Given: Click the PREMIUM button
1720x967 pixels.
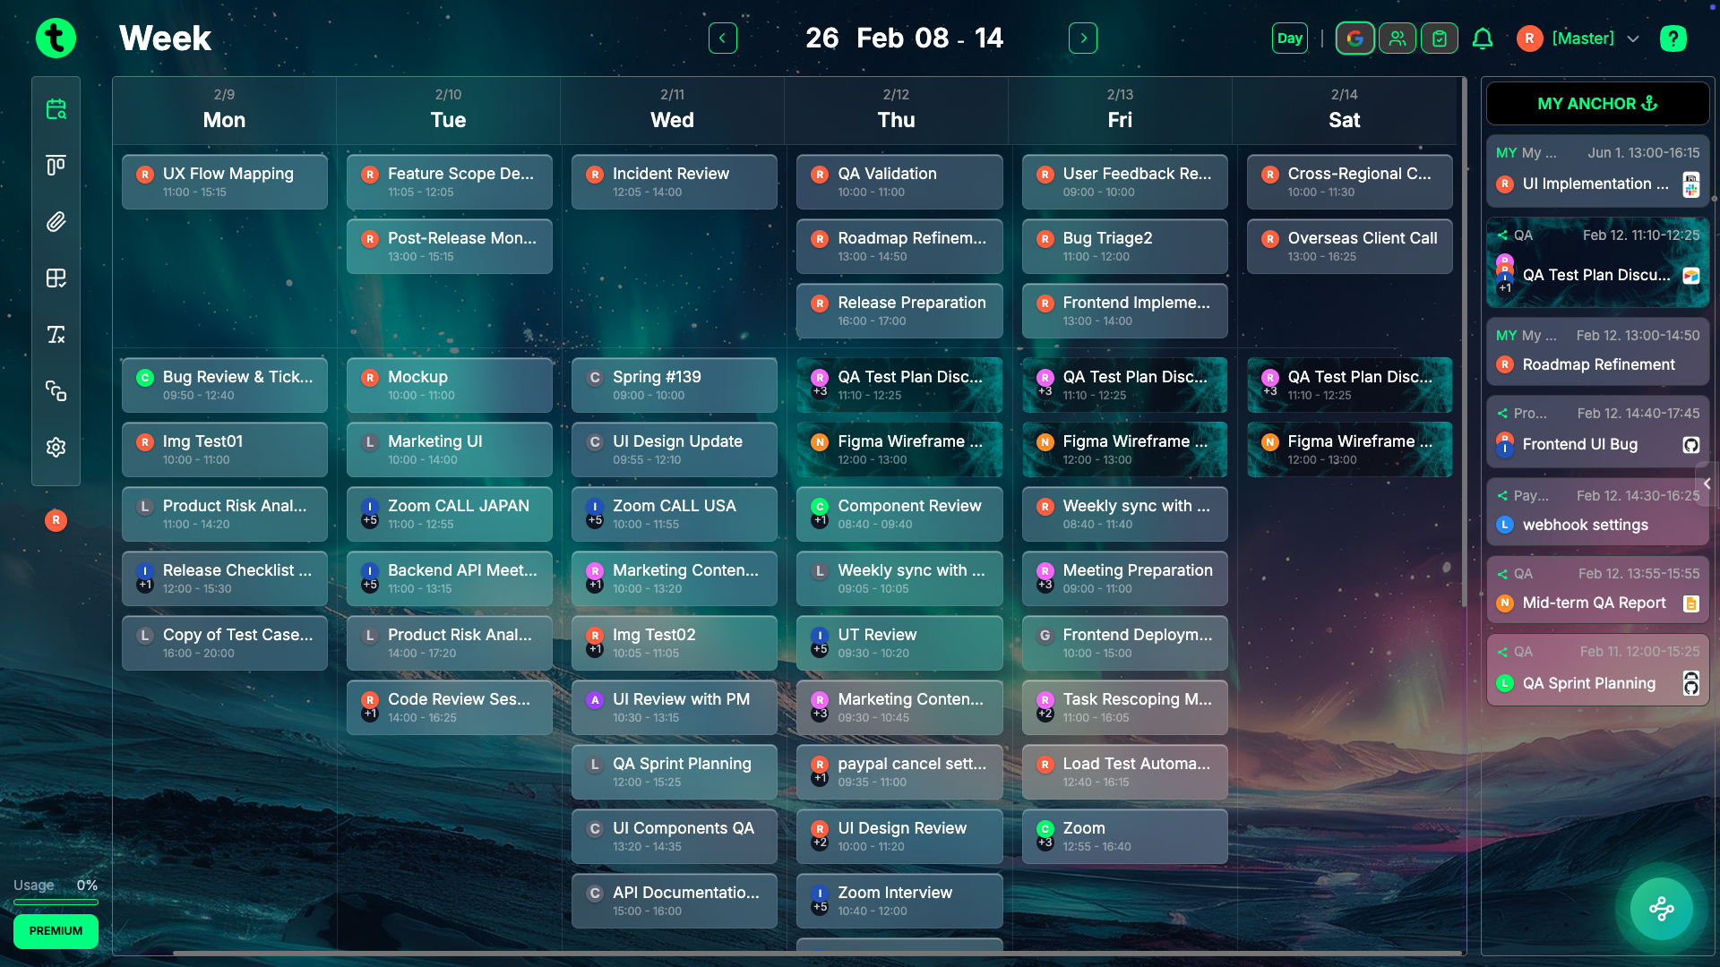Looking at the screenshot, I should click(x=56, y=931).
